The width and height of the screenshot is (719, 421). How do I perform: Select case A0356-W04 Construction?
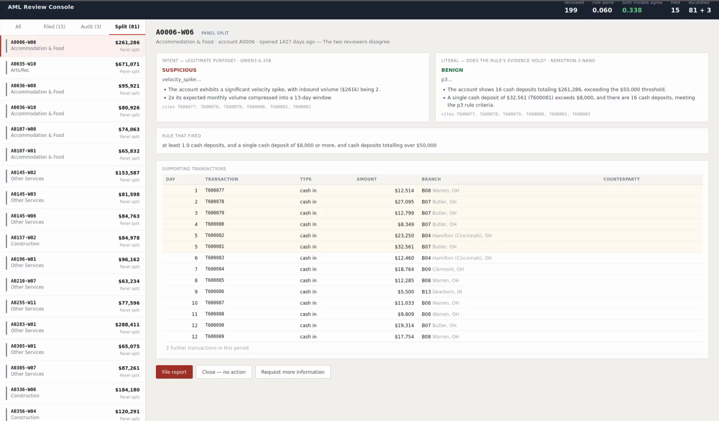point(73,413)
